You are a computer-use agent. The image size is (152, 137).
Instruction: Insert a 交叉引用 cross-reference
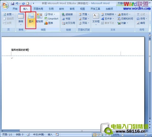68,23
